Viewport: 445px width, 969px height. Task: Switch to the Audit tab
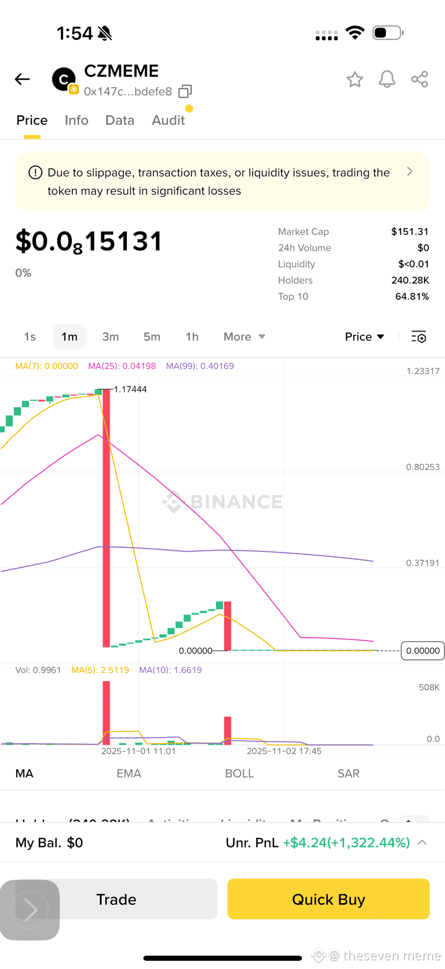[x=168, y=120]
